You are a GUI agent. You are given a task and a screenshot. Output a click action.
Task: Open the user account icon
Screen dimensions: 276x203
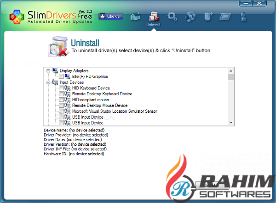[x=243, y=17]
